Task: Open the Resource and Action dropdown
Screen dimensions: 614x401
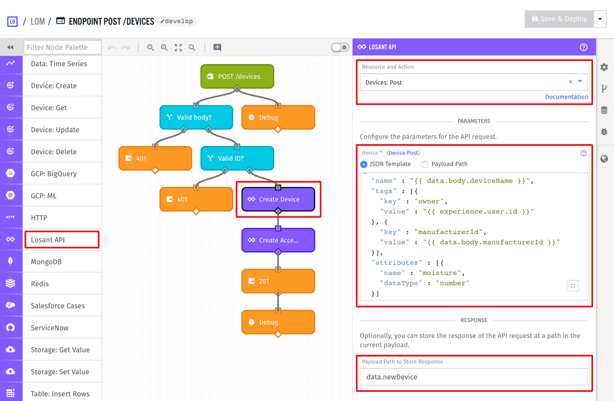Action: [474, 82]
